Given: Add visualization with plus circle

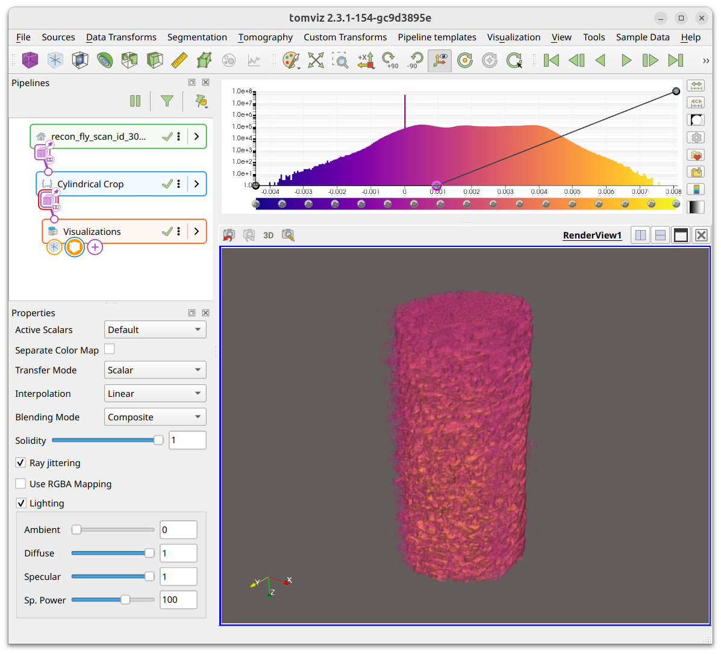Looking at the screenshot, I should pos(95,248).
